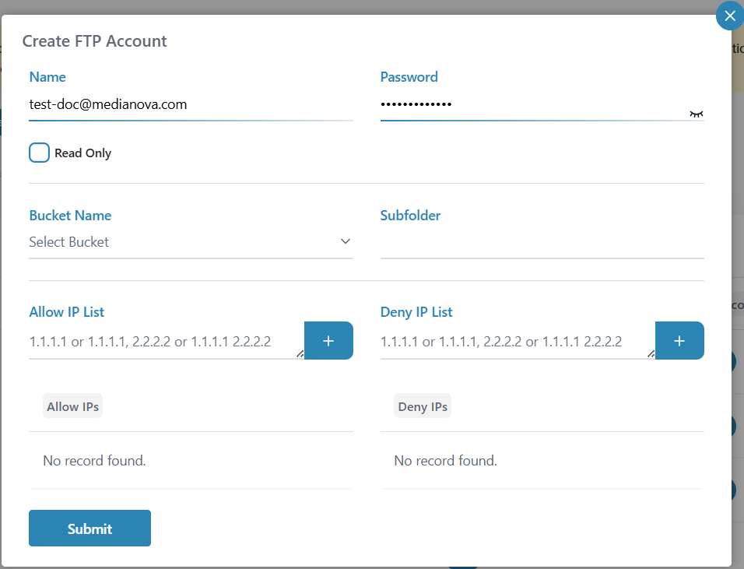Toggle password visibility with the eye icon
Screen dimensions: 744x569
coord(696,114)
